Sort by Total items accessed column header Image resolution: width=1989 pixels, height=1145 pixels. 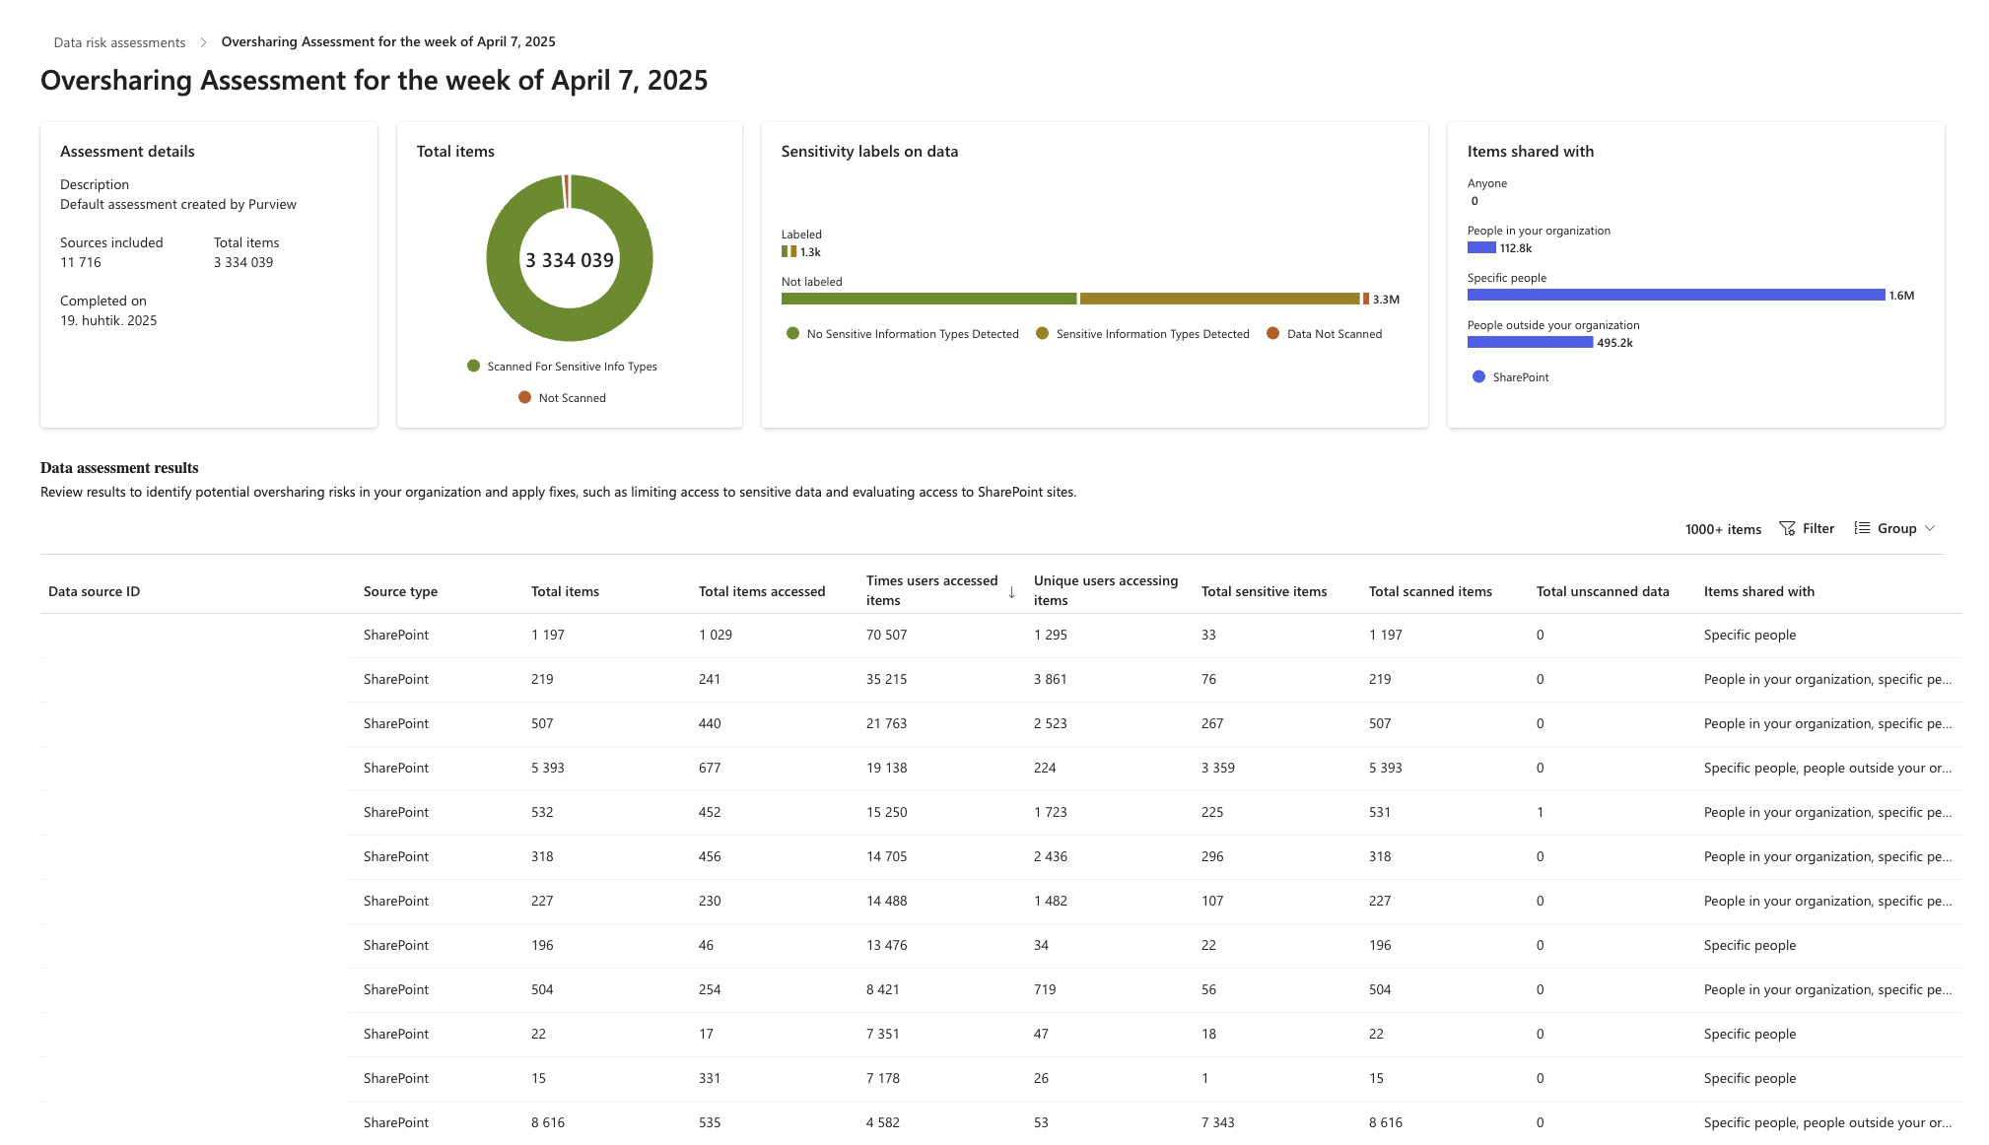761,591
